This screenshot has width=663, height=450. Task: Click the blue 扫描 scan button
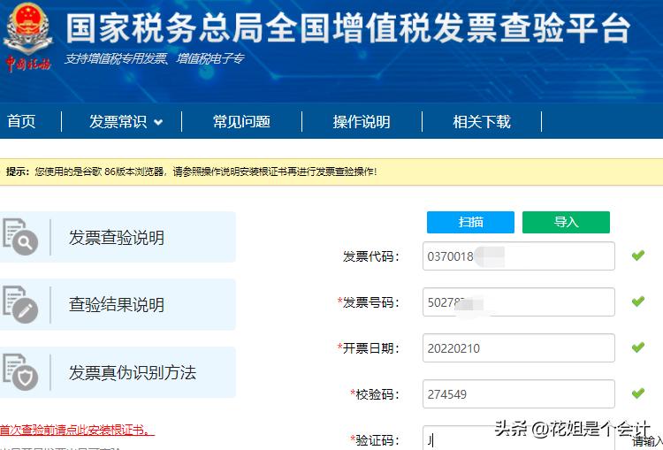click(x=470, y=222)
